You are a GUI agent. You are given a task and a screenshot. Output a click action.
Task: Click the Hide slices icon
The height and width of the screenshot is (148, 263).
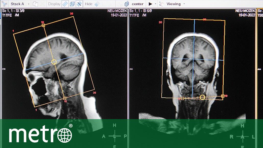(x=97, y=4)
